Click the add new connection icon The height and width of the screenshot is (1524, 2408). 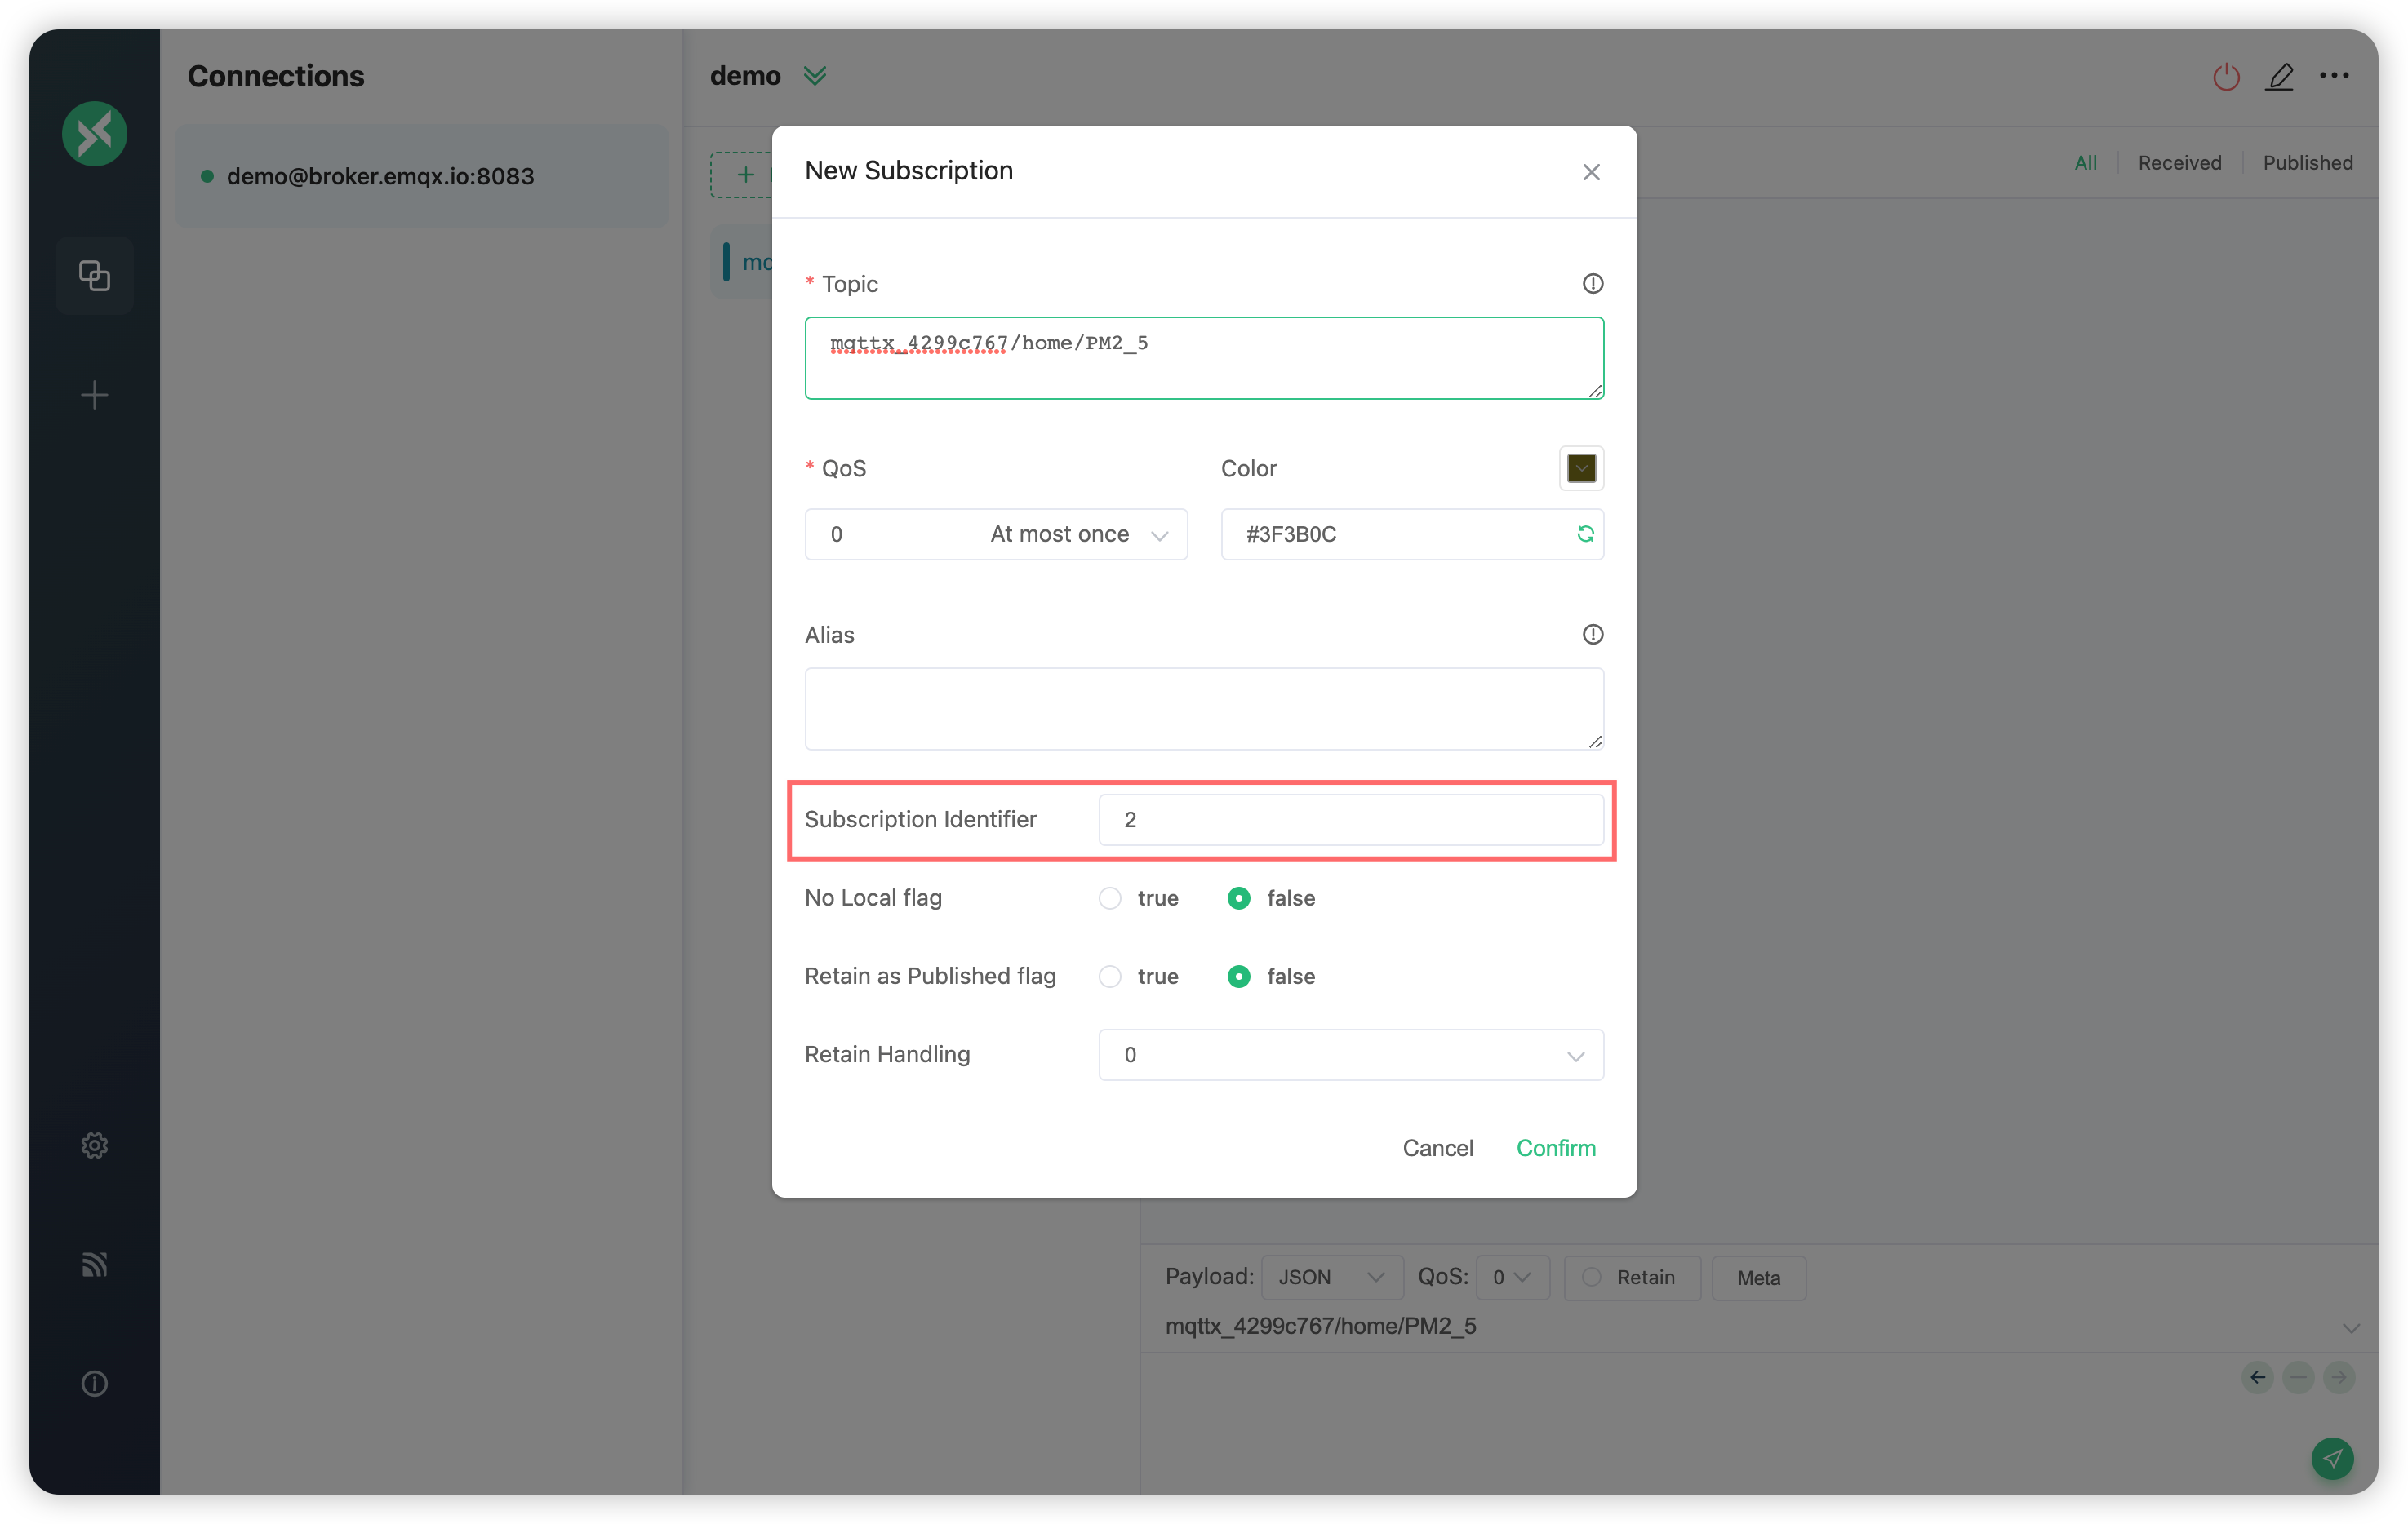click(x=95, y=393)
